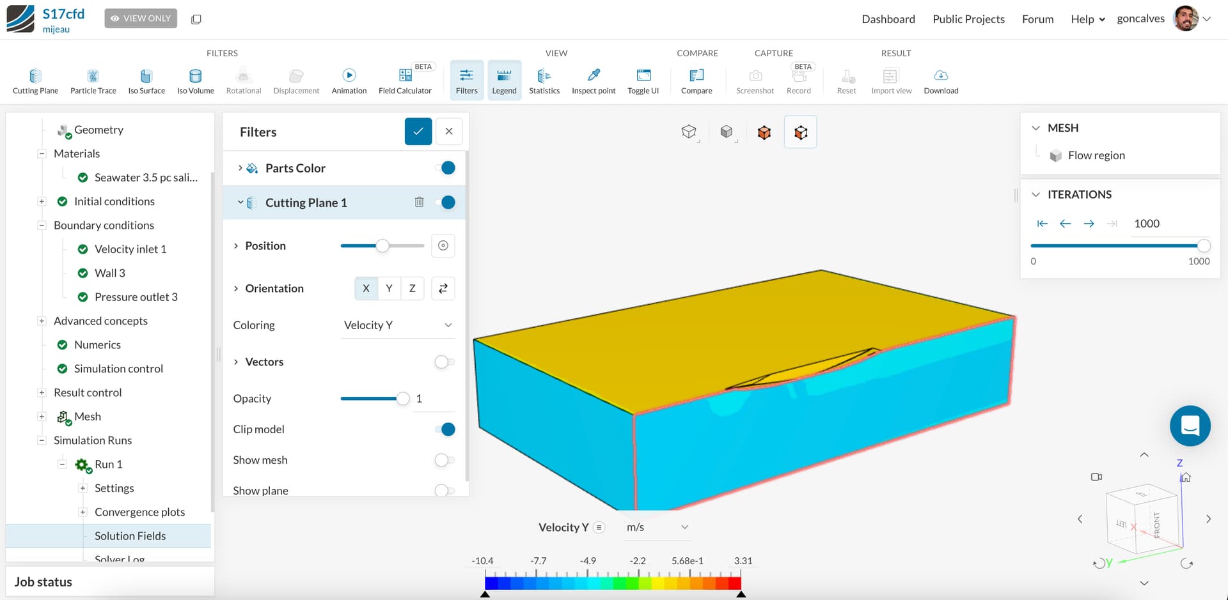
Task: Collapse the ITERATIONS panel
Action: pos(1035,194)
